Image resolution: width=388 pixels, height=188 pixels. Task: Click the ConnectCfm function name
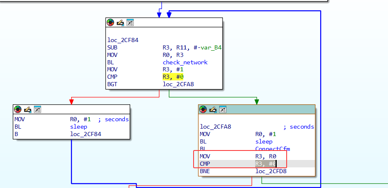point(273,149)
